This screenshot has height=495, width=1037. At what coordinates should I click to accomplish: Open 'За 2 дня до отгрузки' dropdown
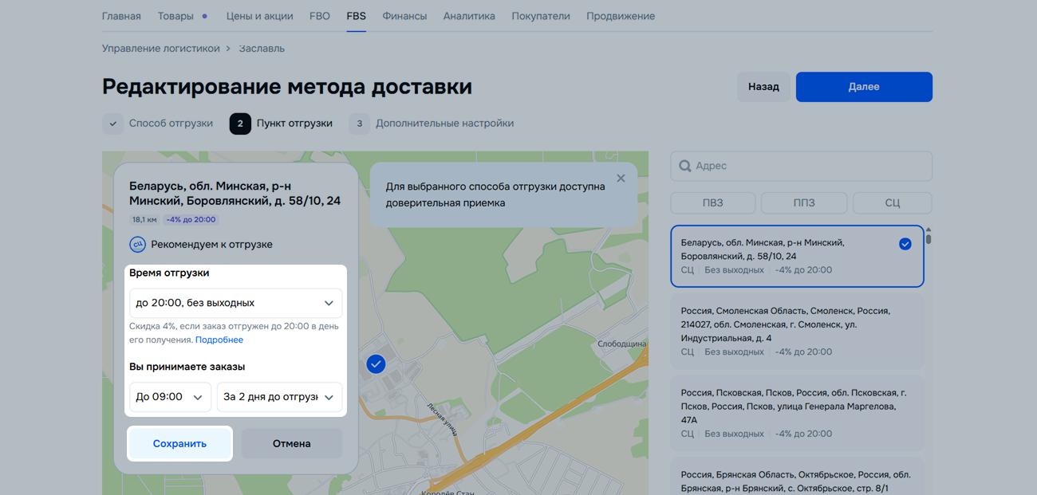[x=279, y=397]
